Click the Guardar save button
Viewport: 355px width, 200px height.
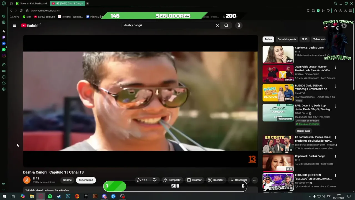click(194, 180)
